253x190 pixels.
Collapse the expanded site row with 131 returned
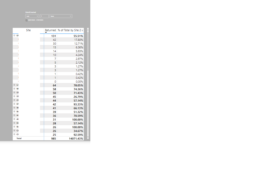(14, 35)
